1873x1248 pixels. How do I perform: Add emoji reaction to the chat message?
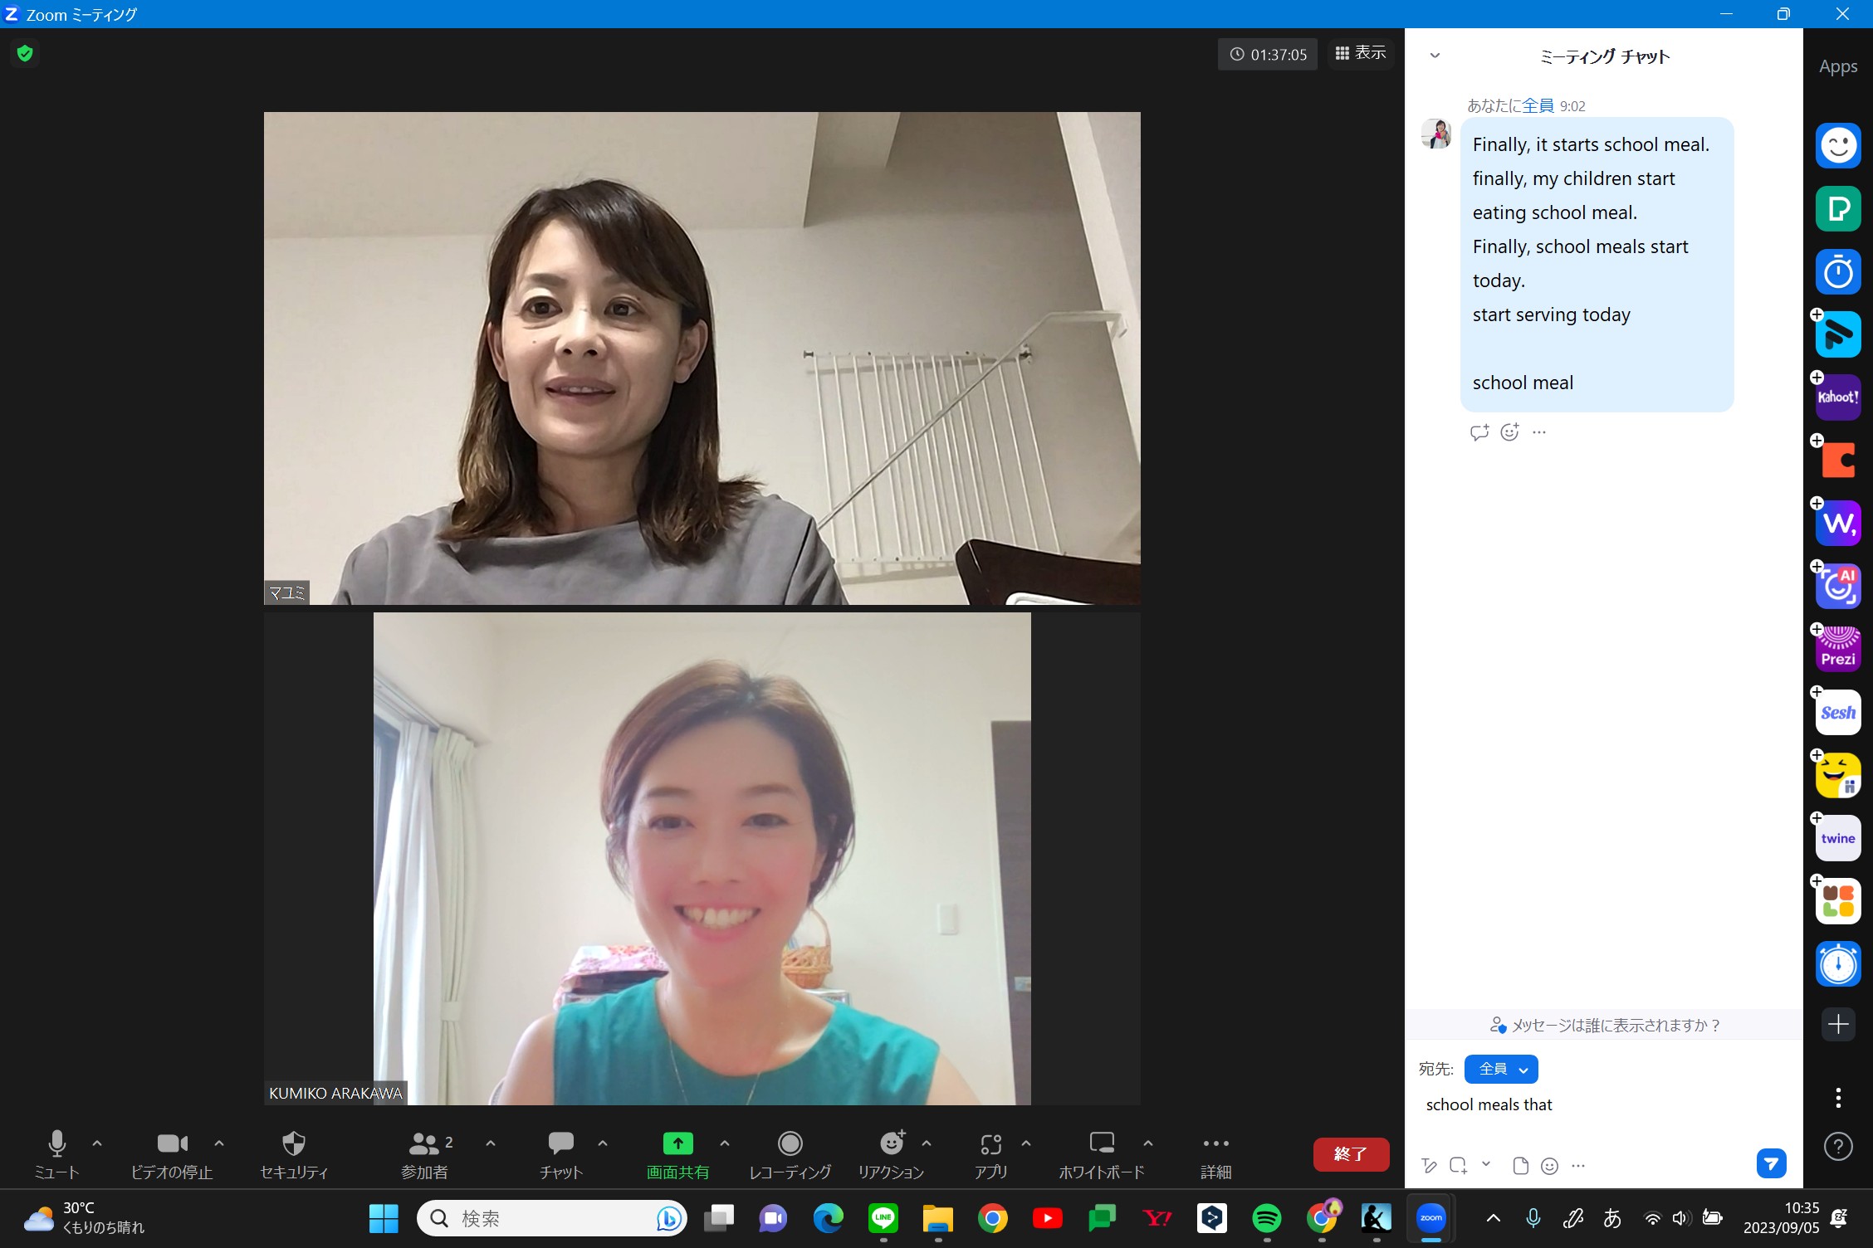tap(1509, 432)
